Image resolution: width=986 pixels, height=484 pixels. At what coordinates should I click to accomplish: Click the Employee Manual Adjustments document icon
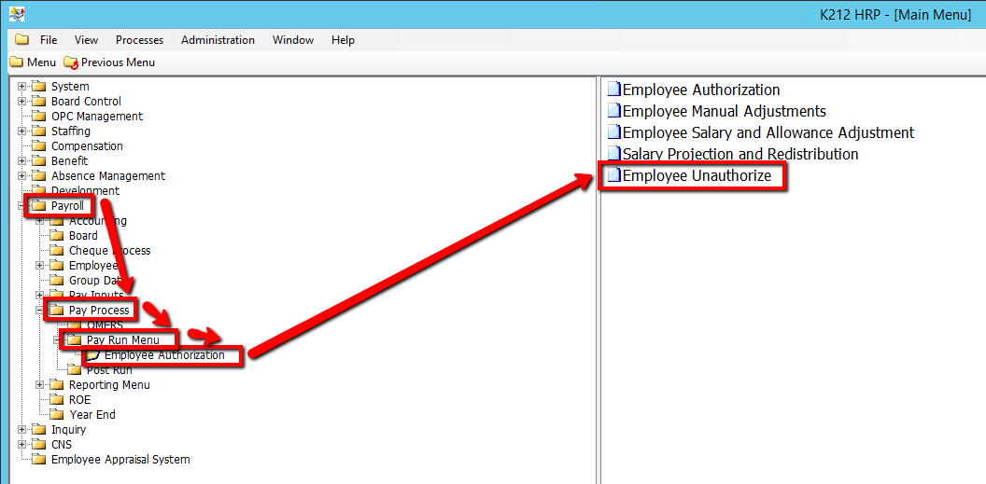click(x=613, y=112)
